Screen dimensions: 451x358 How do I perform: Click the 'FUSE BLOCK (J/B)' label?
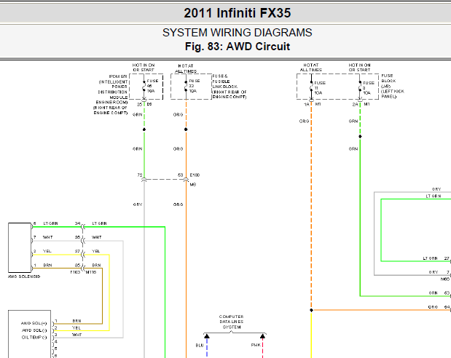coord(393,86)
